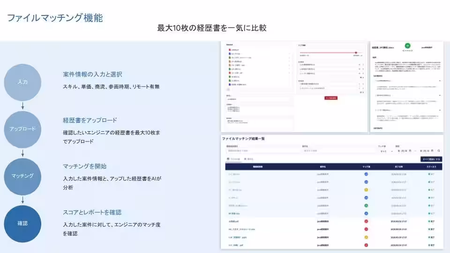Open the calendar icon of the end date
450x253 pixels.
[x=432, y=151]
